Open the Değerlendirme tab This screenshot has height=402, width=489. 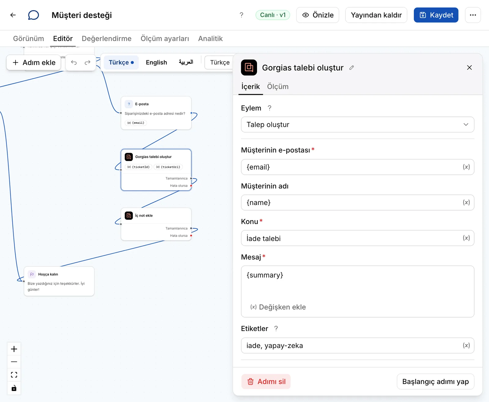pyautogui.click(x=107, y=39)
